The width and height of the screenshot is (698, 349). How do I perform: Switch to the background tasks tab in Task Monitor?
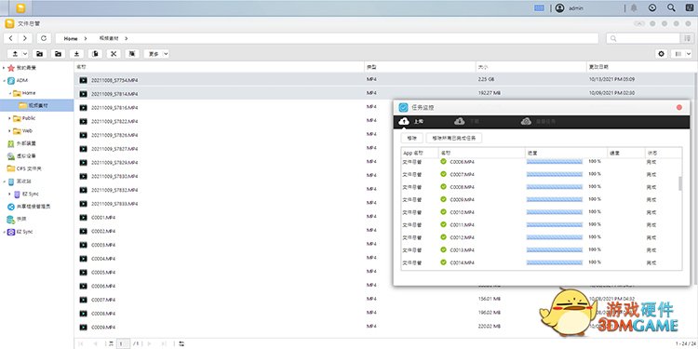pyautogui.click(x=538, y=121)
